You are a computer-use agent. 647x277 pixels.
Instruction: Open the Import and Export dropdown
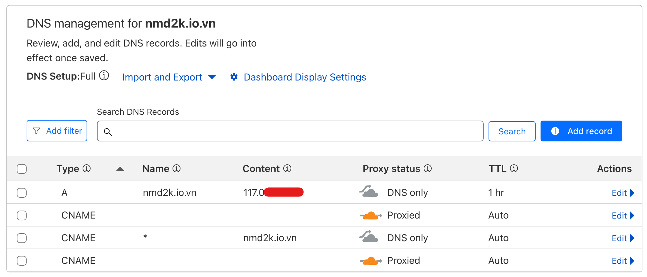point(169,77)
